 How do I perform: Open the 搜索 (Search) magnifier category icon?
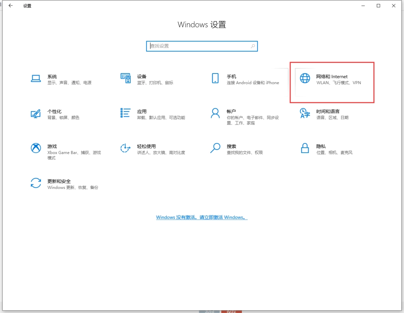click(x=215, y=148)
